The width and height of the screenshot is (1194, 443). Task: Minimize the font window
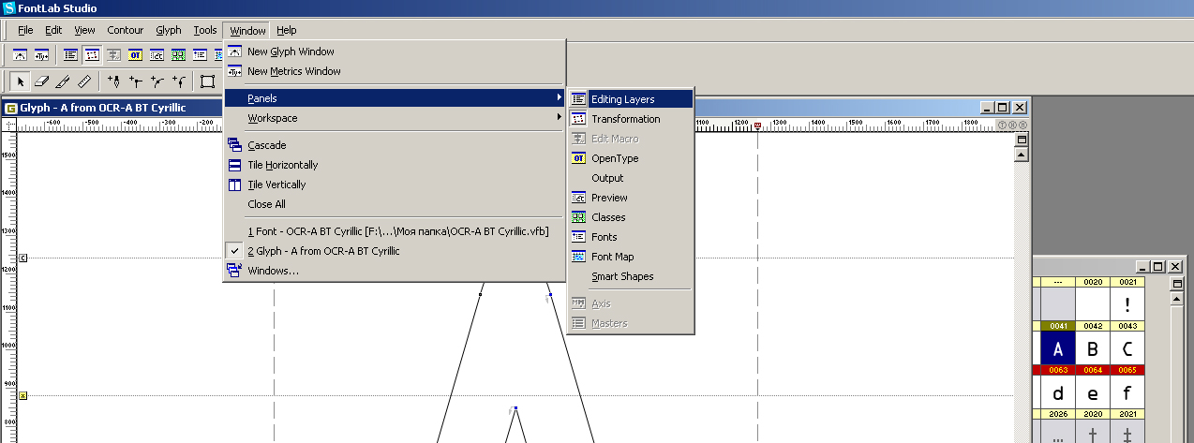(1142, 267)
